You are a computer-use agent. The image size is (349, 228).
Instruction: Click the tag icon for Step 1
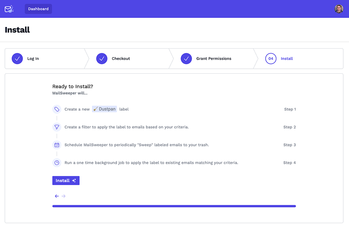pos(57,109)
